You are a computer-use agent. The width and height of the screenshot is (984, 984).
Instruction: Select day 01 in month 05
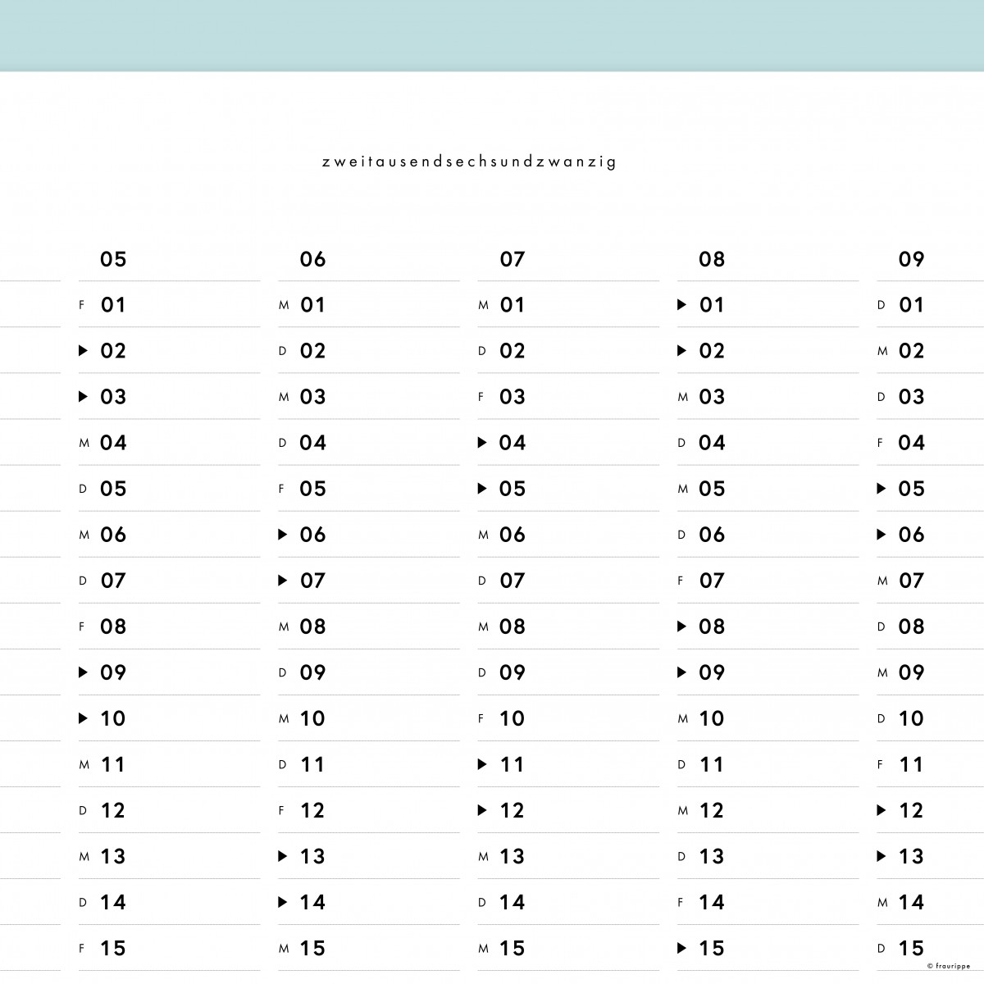(113, 305)
